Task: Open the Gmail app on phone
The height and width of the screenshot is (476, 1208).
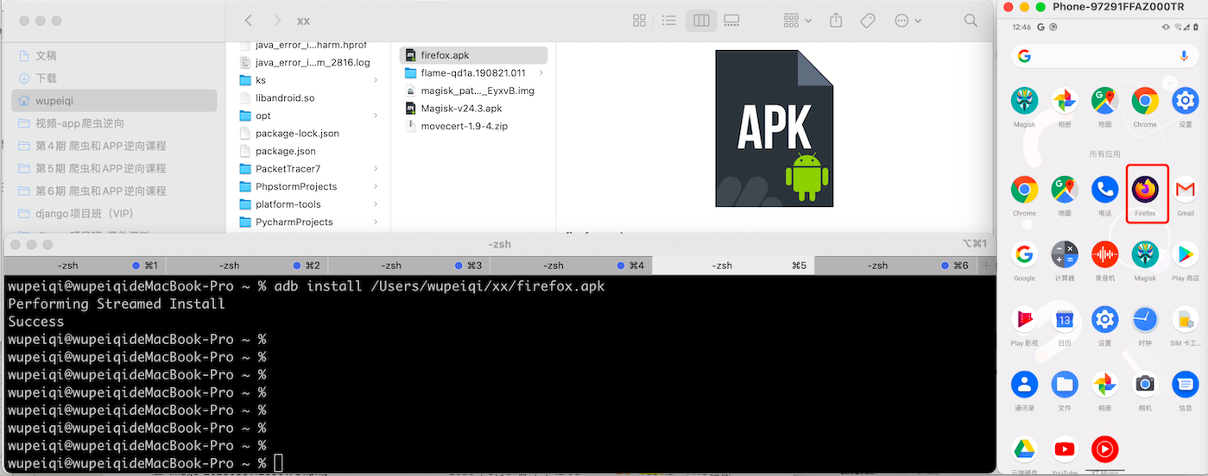Action: click(1186, 194)
